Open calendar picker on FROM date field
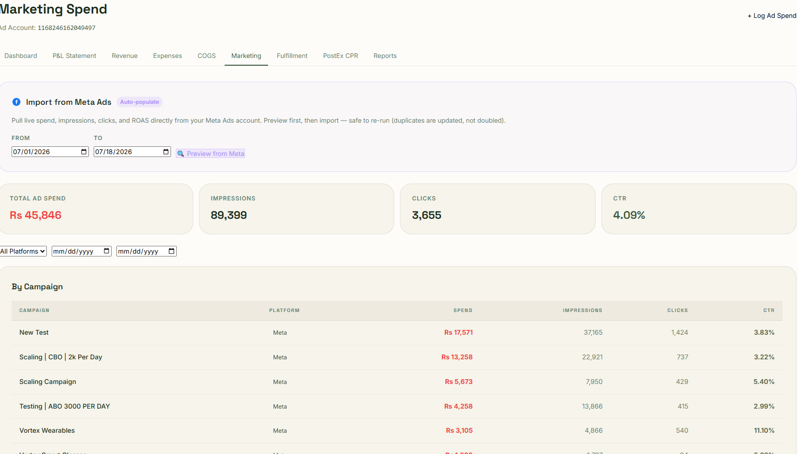The width and height of the screenshot is (798, 454). 84,152
